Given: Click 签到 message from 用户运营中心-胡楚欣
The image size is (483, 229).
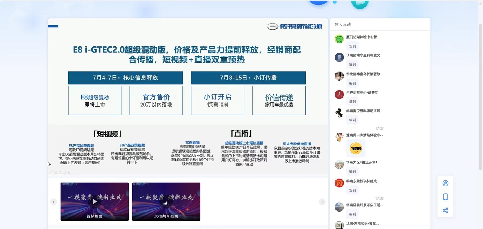Looking at the screenshot, I should (352, 102).
